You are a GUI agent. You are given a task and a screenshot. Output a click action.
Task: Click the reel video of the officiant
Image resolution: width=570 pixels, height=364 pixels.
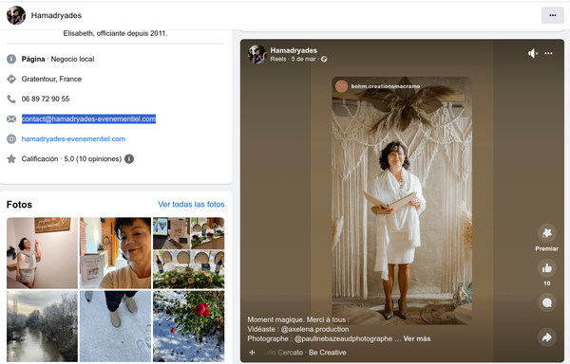402,201
